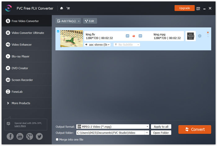
Task: Open the Twitter social icon
Action: click(39, 136)
